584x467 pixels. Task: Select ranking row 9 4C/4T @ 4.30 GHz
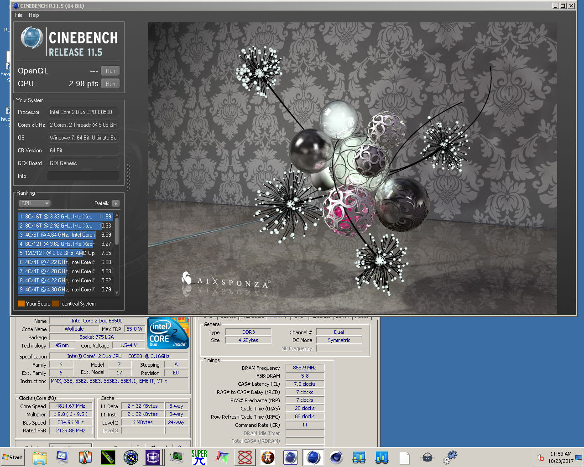[x=66, y=290]
